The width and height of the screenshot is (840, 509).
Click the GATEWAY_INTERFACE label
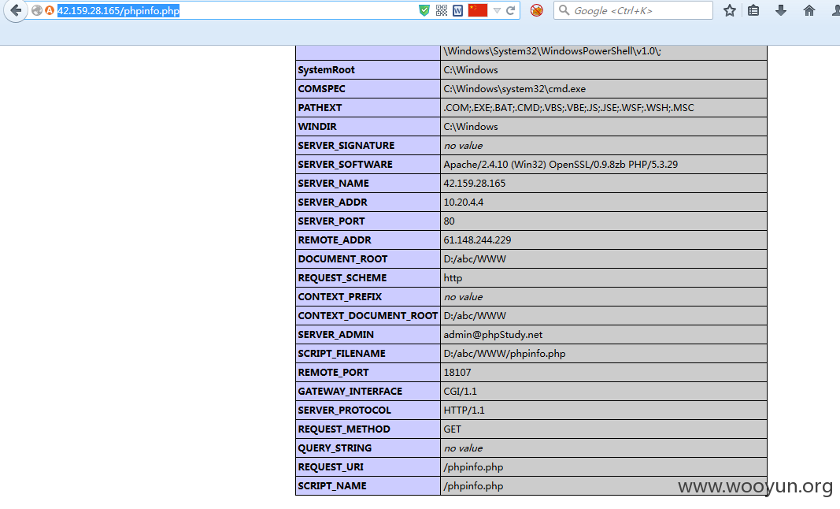click(x=350, y=391)
